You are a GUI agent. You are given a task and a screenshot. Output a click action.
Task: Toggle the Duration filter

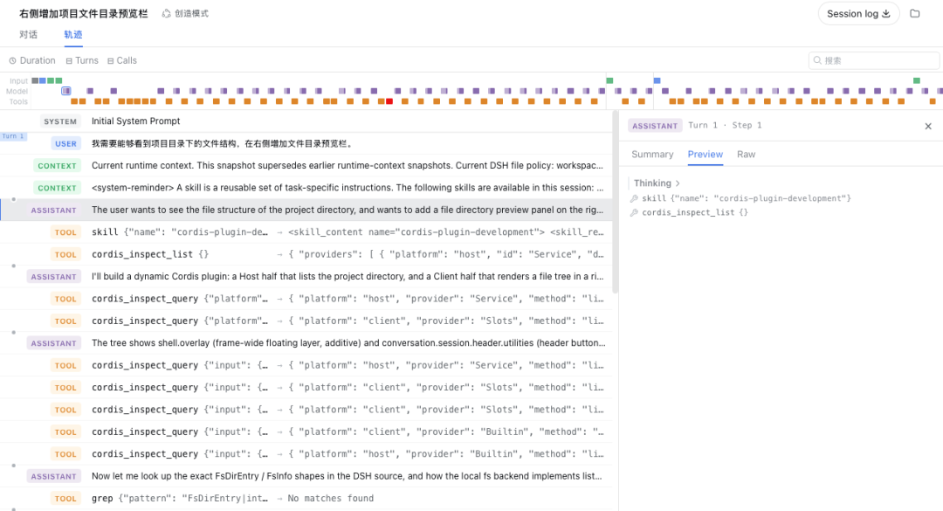(x=32, y=60)
